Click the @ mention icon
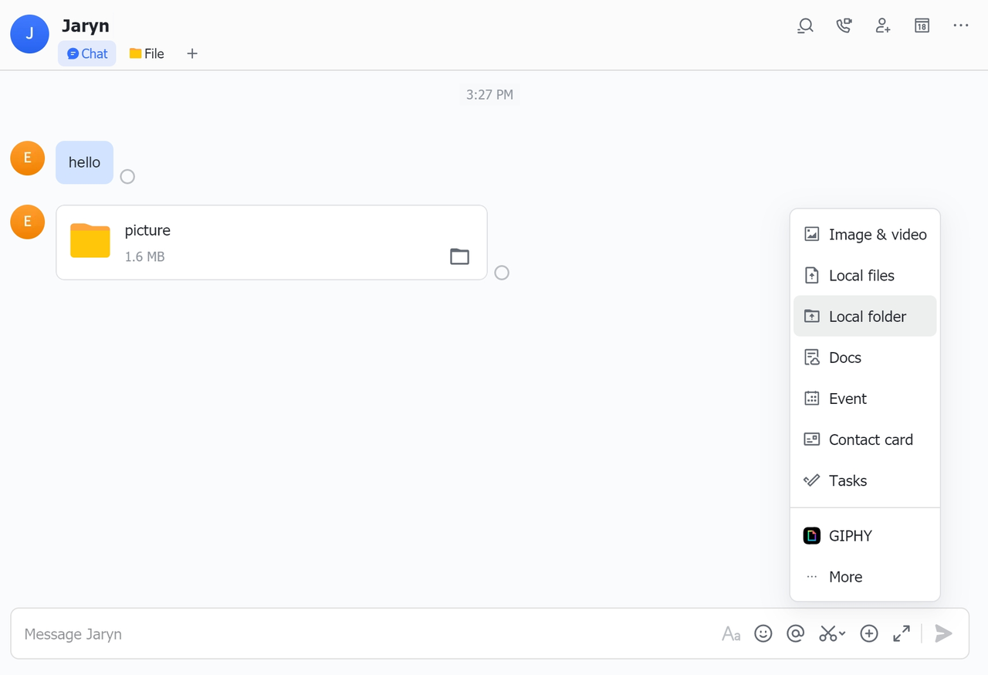The image size is (988, 675). [795, 634]
